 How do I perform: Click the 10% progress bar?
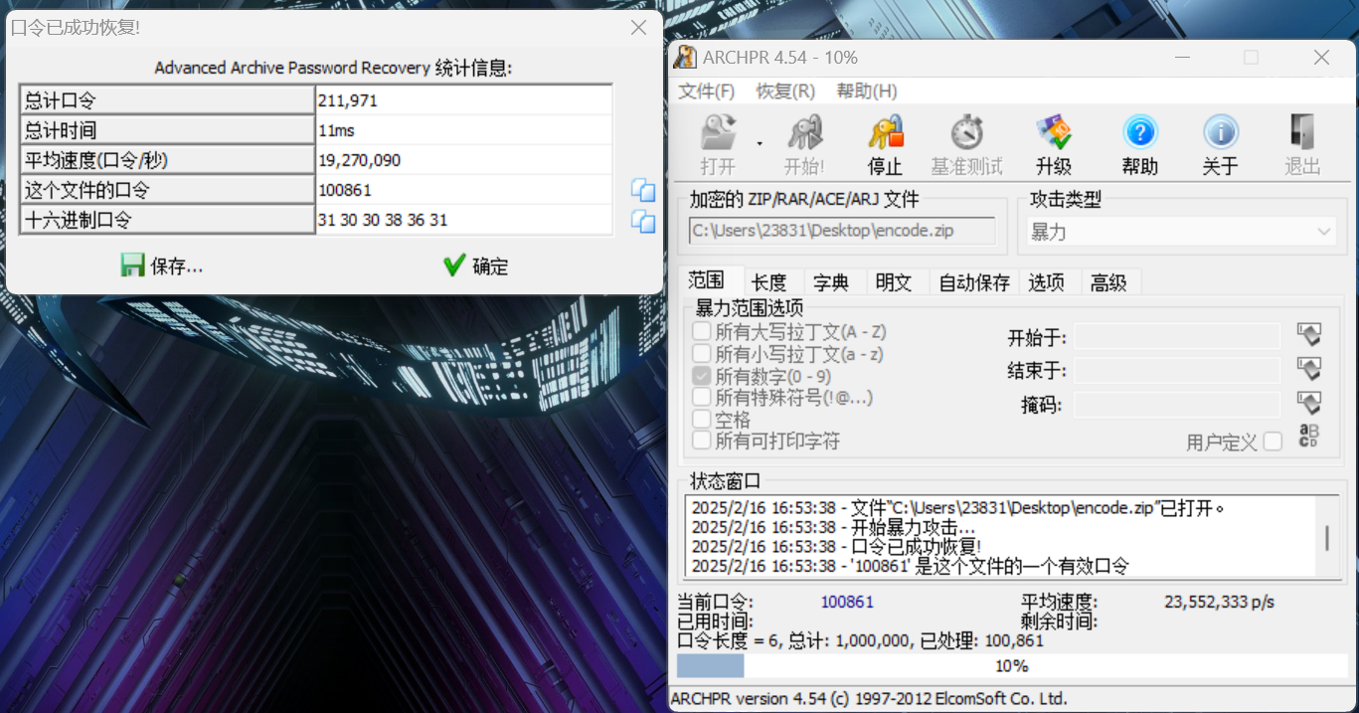(1011, 666)
